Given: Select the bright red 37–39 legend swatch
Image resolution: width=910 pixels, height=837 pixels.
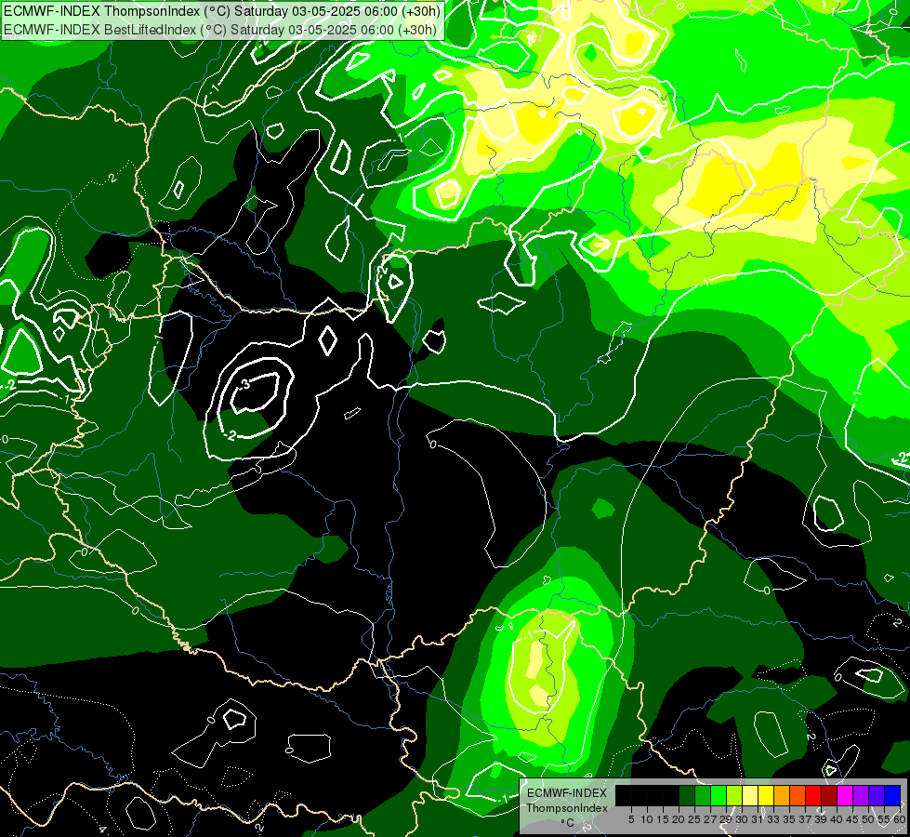Looking at the screenshot, I should click(813, 795).
